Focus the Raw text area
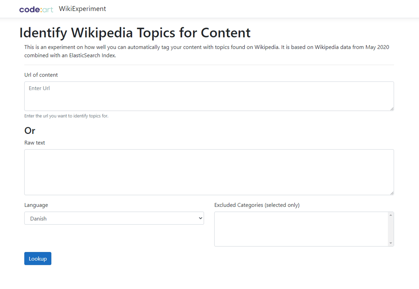 tap(209, 172)
